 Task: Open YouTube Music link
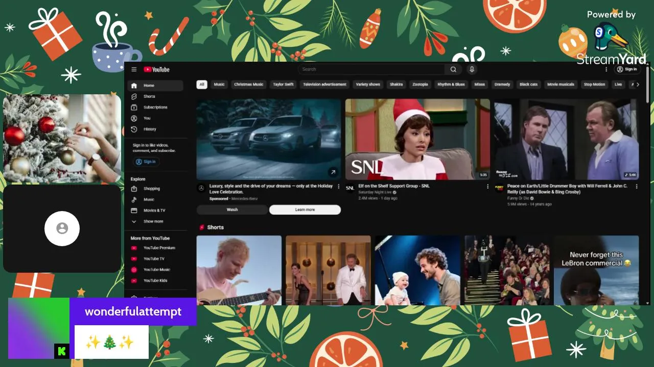(x=155, y=270)
